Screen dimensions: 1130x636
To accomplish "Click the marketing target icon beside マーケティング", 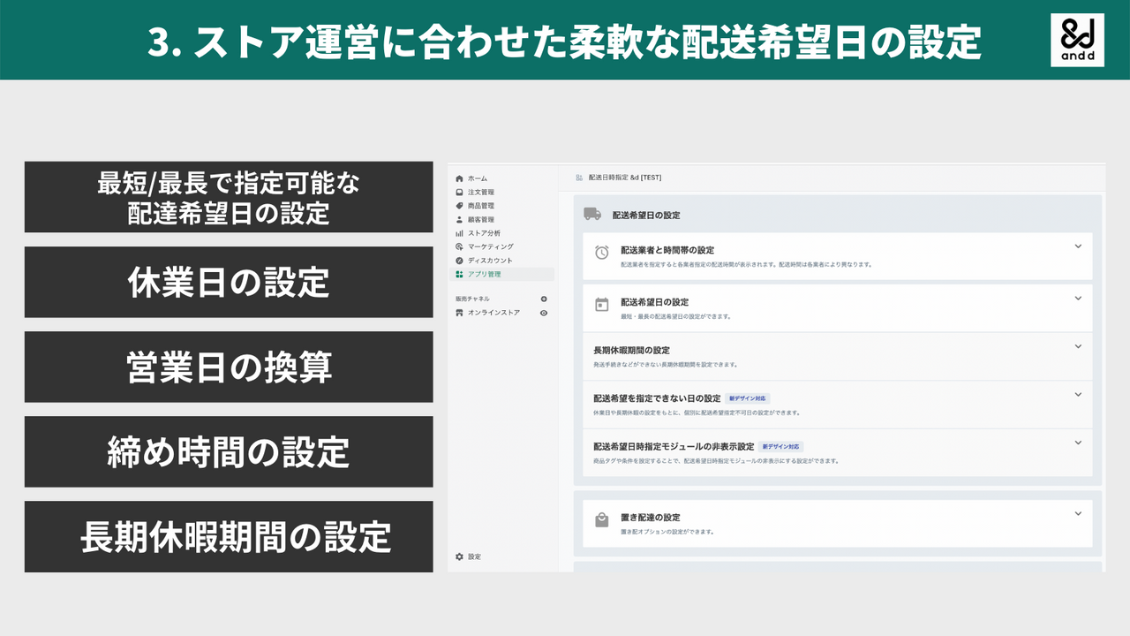I will (x=459, y=246).
